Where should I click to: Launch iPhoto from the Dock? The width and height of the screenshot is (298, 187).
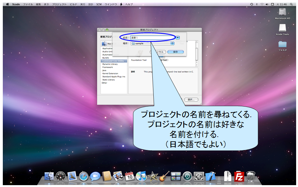[118, 176]
